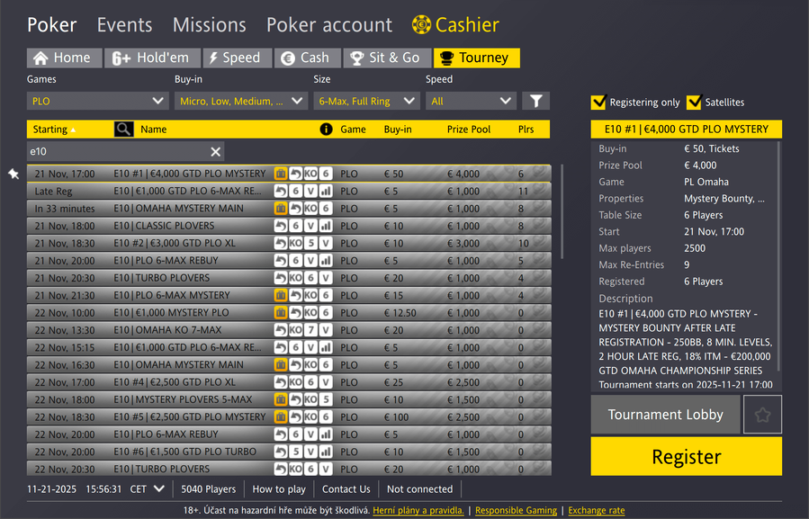Open the Responsible Gaming link
This screenshot has width=809, height=519.
[x=516, y=511]
